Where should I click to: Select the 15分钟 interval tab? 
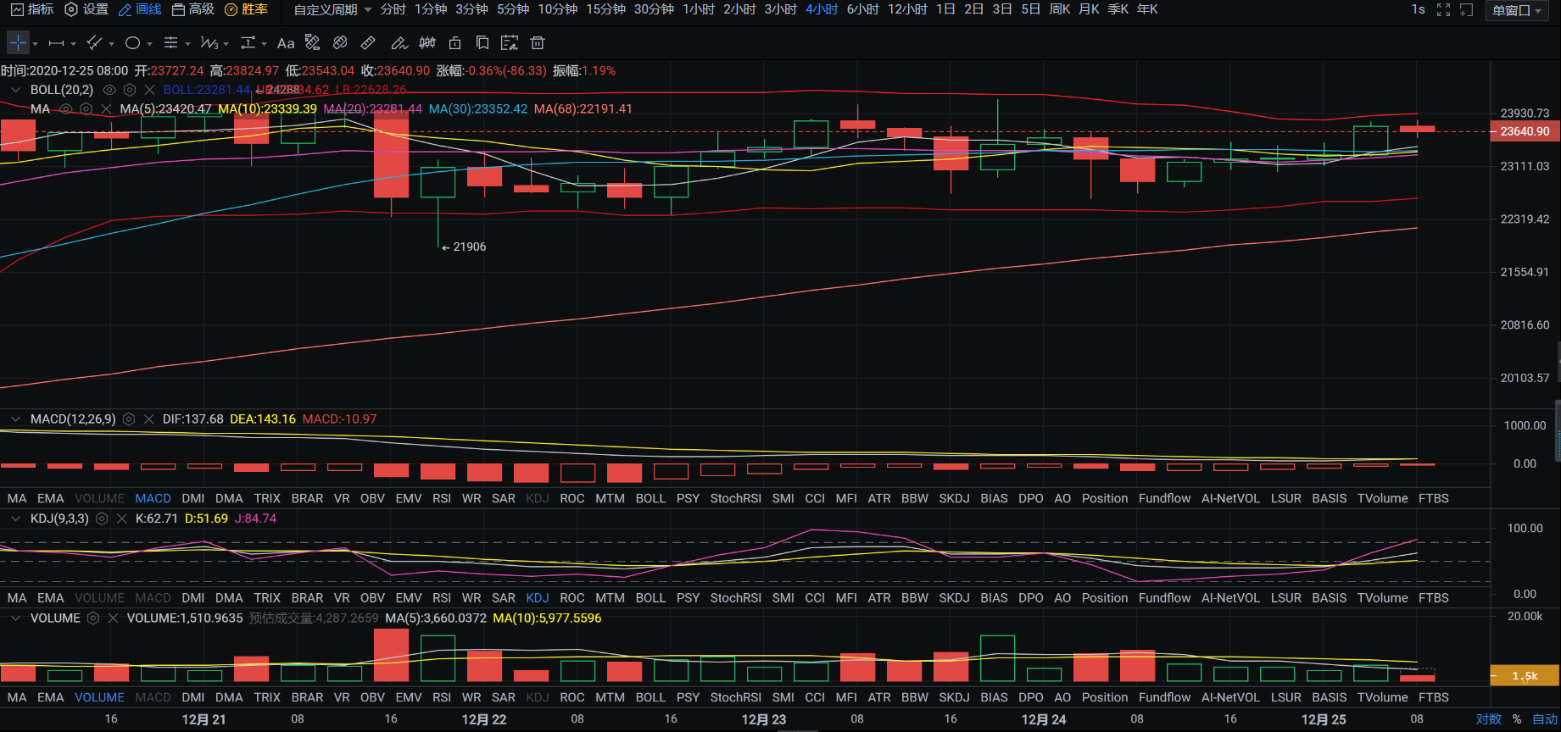coord(605,9)
